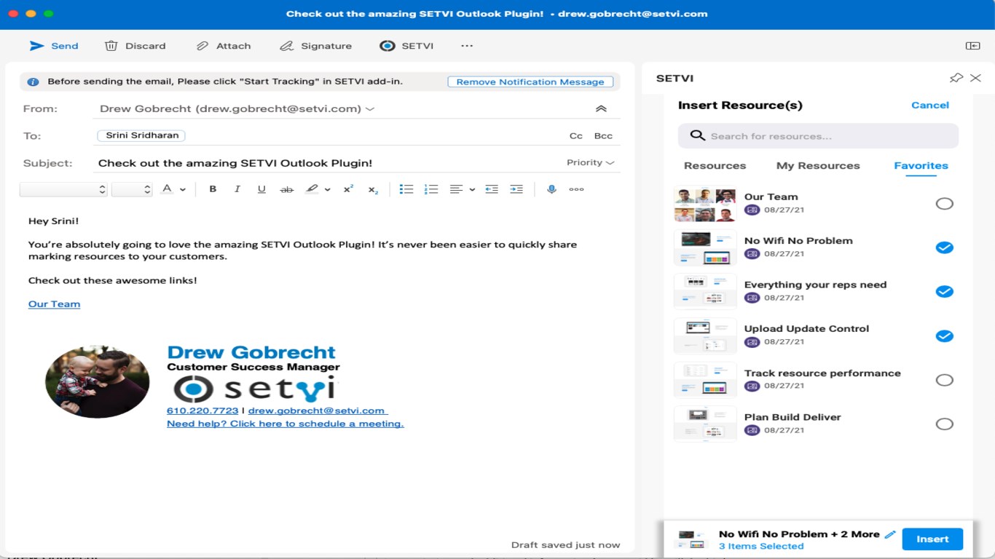Edit selected items with the pencil icon
This screenshot has height=559, width=995.
click(x=889, y=534)
